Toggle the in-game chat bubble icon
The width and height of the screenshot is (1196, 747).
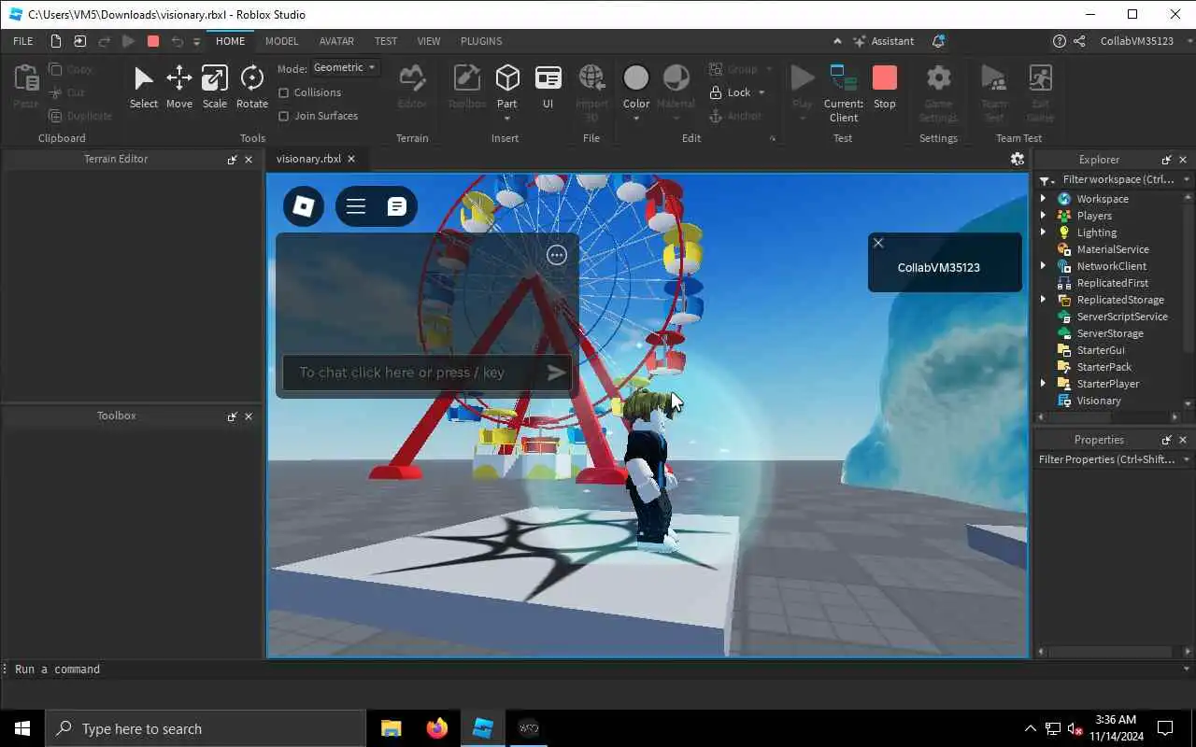(397, 206)
